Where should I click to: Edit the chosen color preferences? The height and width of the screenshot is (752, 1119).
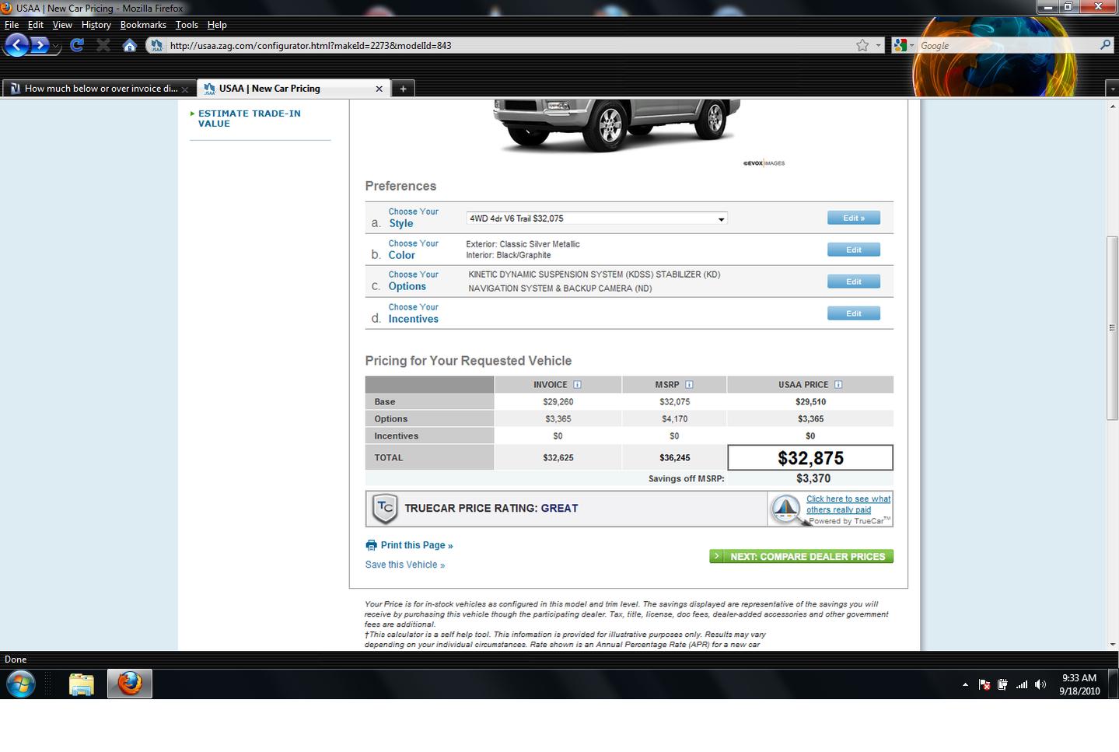click(x=853, y=250)
